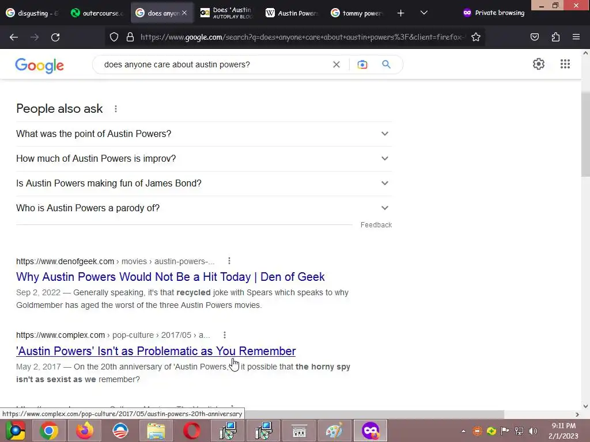
Task: Reload the current page
Action: pyautogui.click(x=55, y=37)
